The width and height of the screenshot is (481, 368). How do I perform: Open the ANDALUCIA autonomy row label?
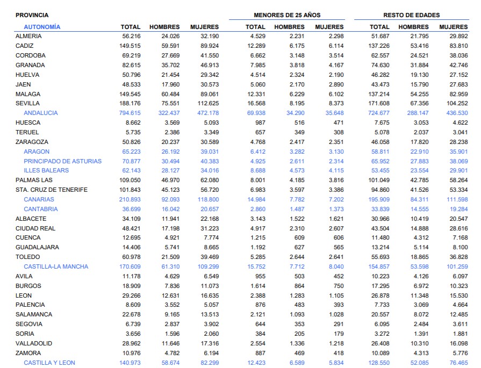tap(40, 113)
